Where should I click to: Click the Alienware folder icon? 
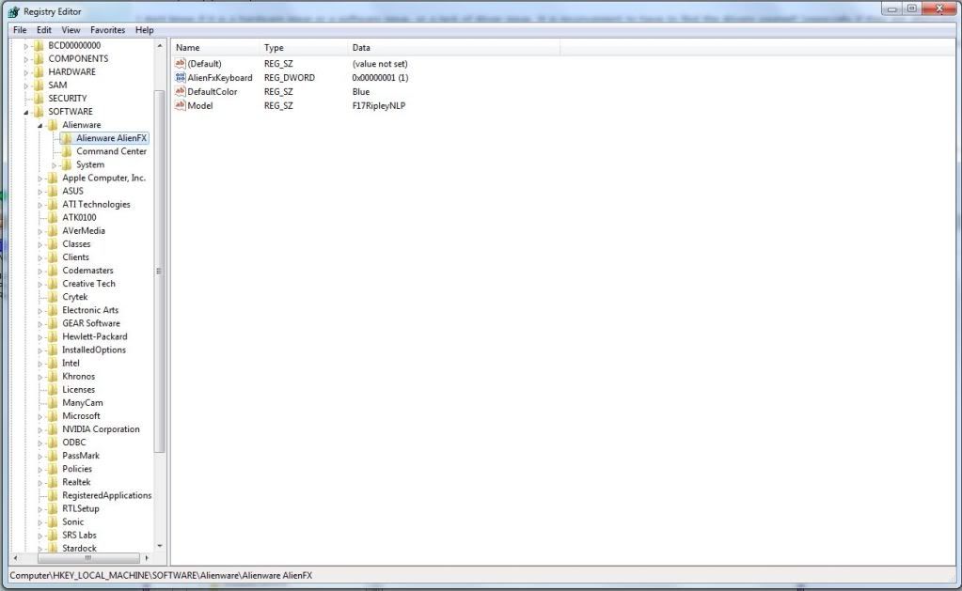point(53,124)
